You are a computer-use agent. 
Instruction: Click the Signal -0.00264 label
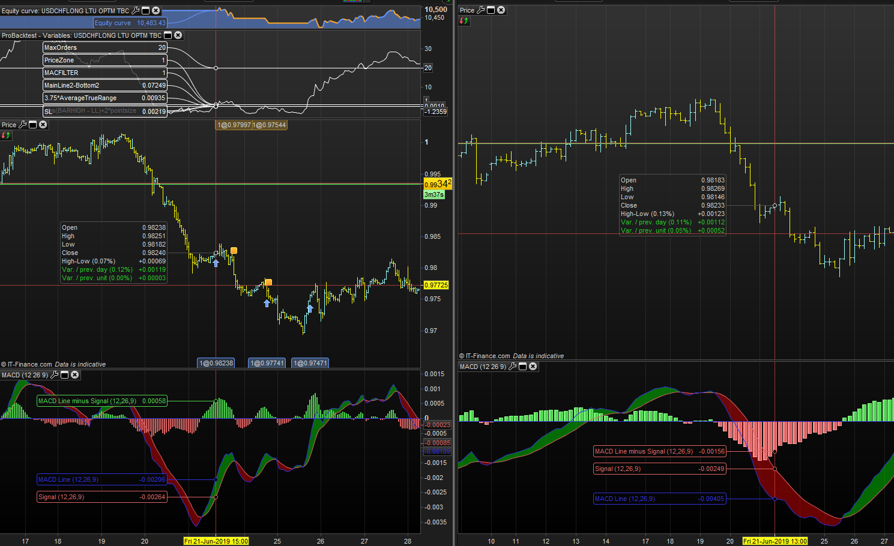[x=102, y=497]
